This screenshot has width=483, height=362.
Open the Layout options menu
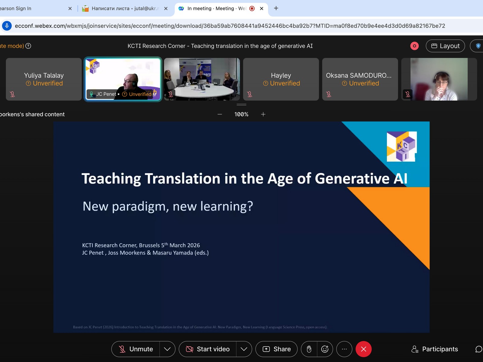click(x=445, y=46)
